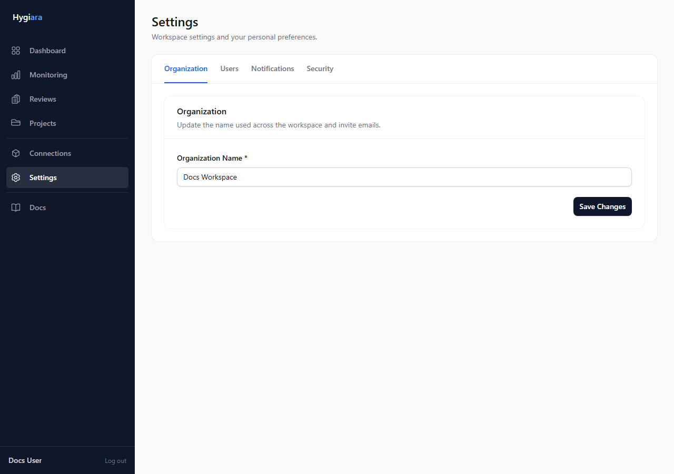The width and height of the screenshot is (674, 474).
Task: Click the Reviews clipboard icon
Action: pos(16,99)
